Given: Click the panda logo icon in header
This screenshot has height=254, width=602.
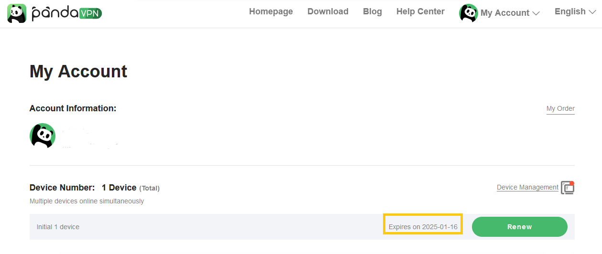Looking at the screenshot, I should pyautogui.click(x=17, y=13).
